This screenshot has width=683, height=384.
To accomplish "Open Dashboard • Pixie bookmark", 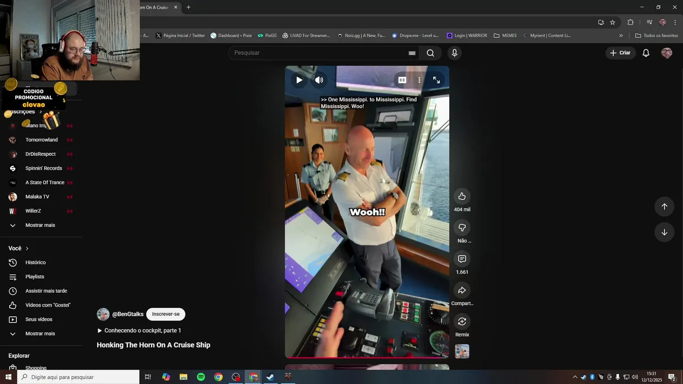I will tap(231, 36).
